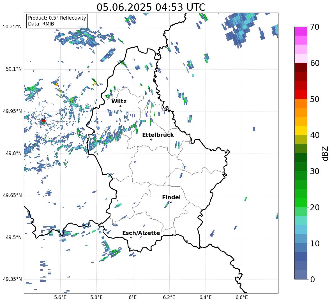Click the yellow 40 dBZ colorbar swatch
Screen dimensions: 332x303
(301, 130)
